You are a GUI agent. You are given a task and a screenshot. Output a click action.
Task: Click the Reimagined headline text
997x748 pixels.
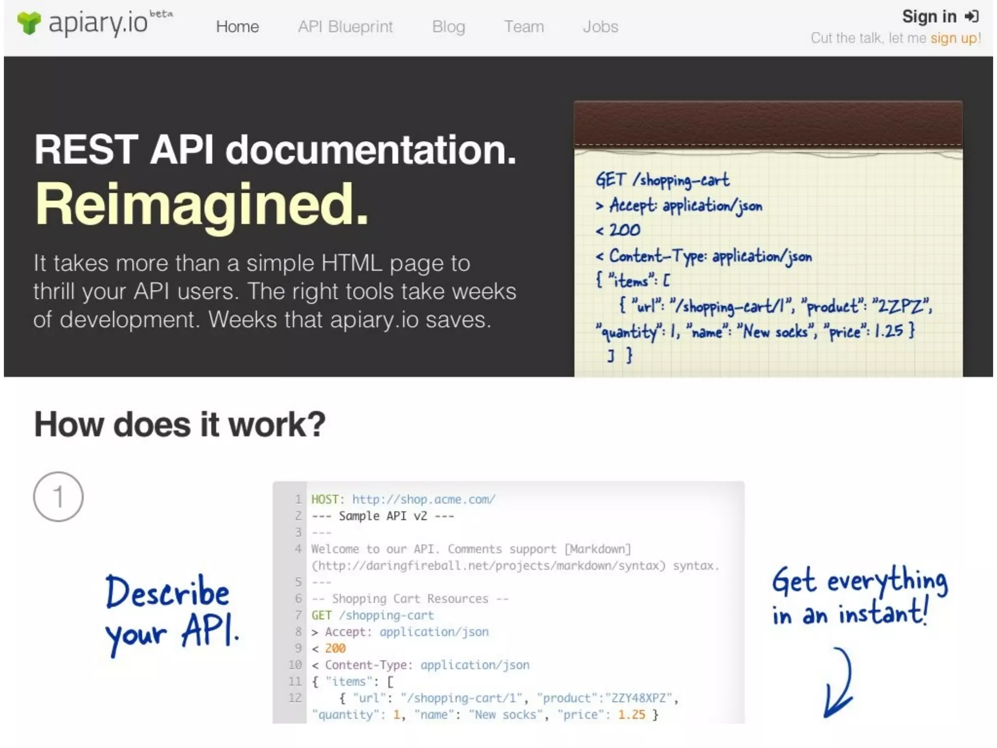coord(202,204)
